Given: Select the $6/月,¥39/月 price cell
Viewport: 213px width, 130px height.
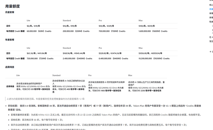Looking at the screenshot, I should pos(33,26).
